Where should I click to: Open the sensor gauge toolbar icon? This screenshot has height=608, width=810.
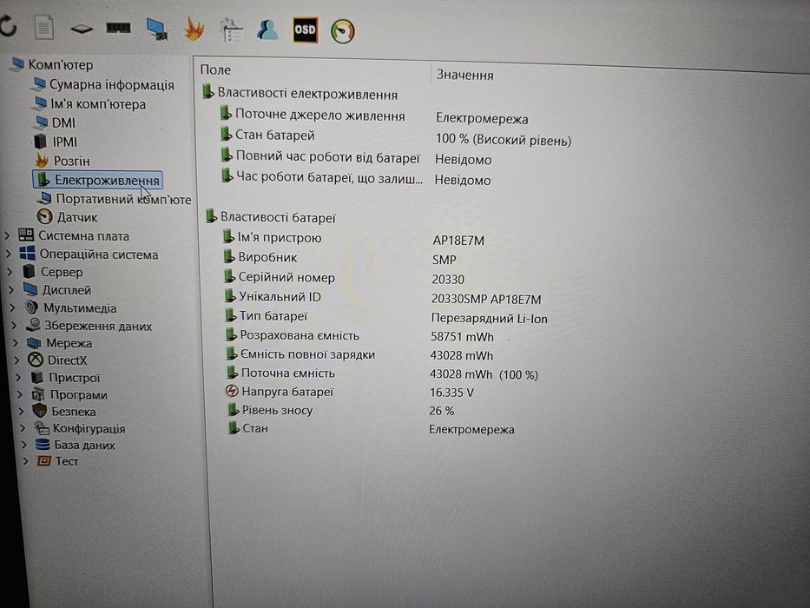point(343,31)
